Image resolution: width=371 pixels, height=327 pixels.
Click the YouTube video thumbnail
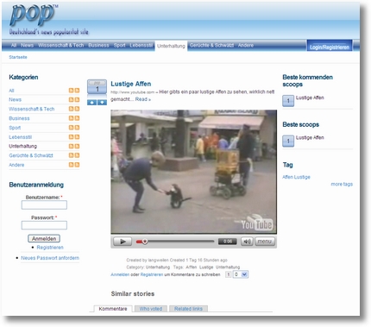click(x=194, y=172)
